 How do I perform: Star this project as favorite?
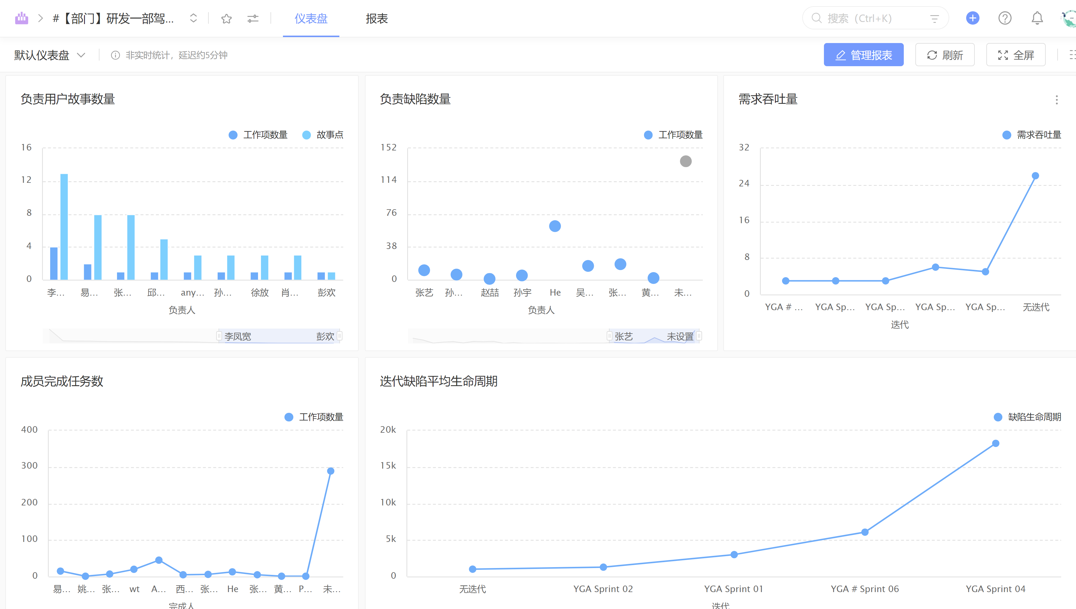[x=226, y=18]
